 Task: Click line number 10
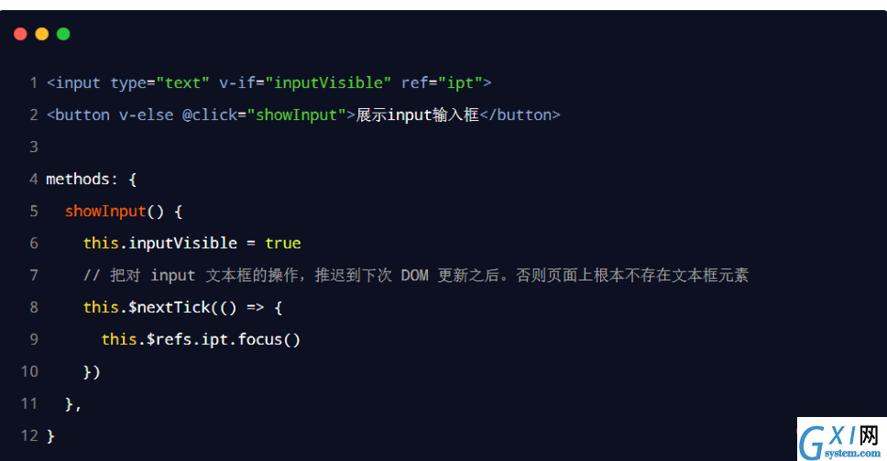pyautogui.click(x=29, y=371)
